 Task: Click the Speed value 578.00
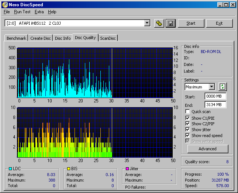[223, 186]
